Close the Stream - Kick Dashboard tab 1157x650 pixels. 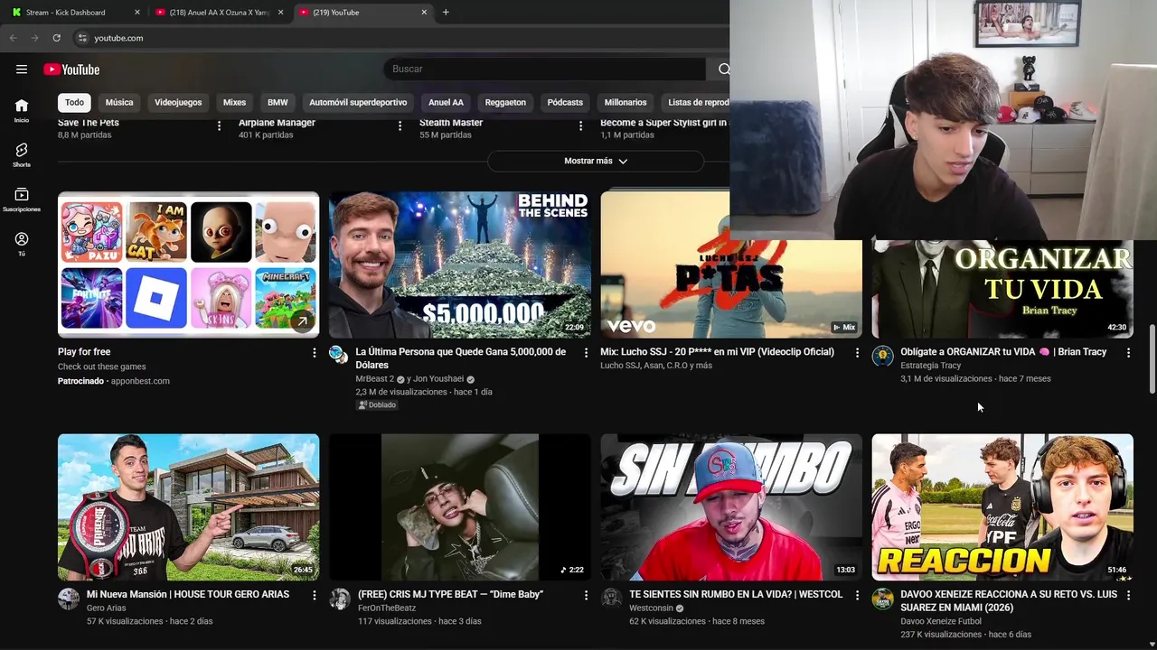[137, 13]
